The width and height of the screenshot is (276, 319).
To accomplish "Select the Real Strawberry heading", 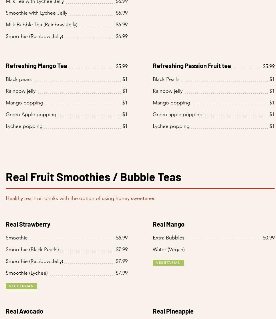I will tap(28, 224).
